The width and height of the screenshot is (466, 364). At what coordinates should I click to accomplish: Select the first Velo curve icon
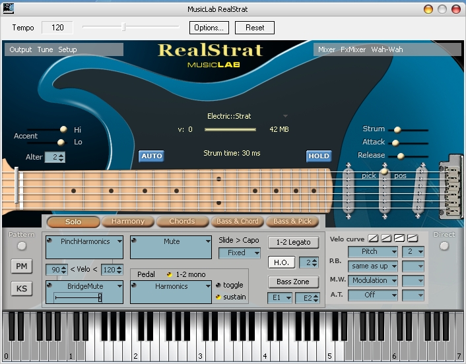pos(373,238)
